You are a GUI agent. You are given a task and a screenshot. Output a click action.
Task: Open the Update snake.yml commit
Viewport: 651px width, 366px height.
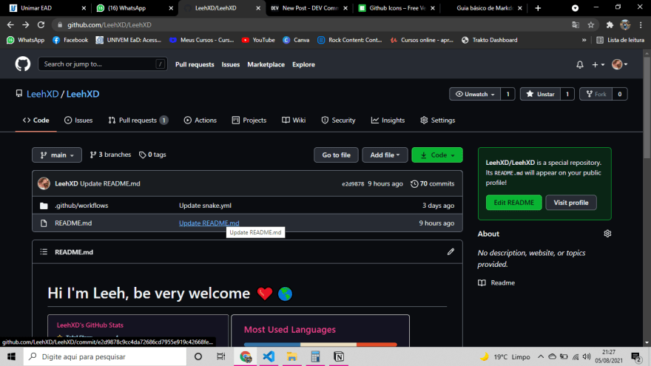pyautogui.click(x=205, y=206)
